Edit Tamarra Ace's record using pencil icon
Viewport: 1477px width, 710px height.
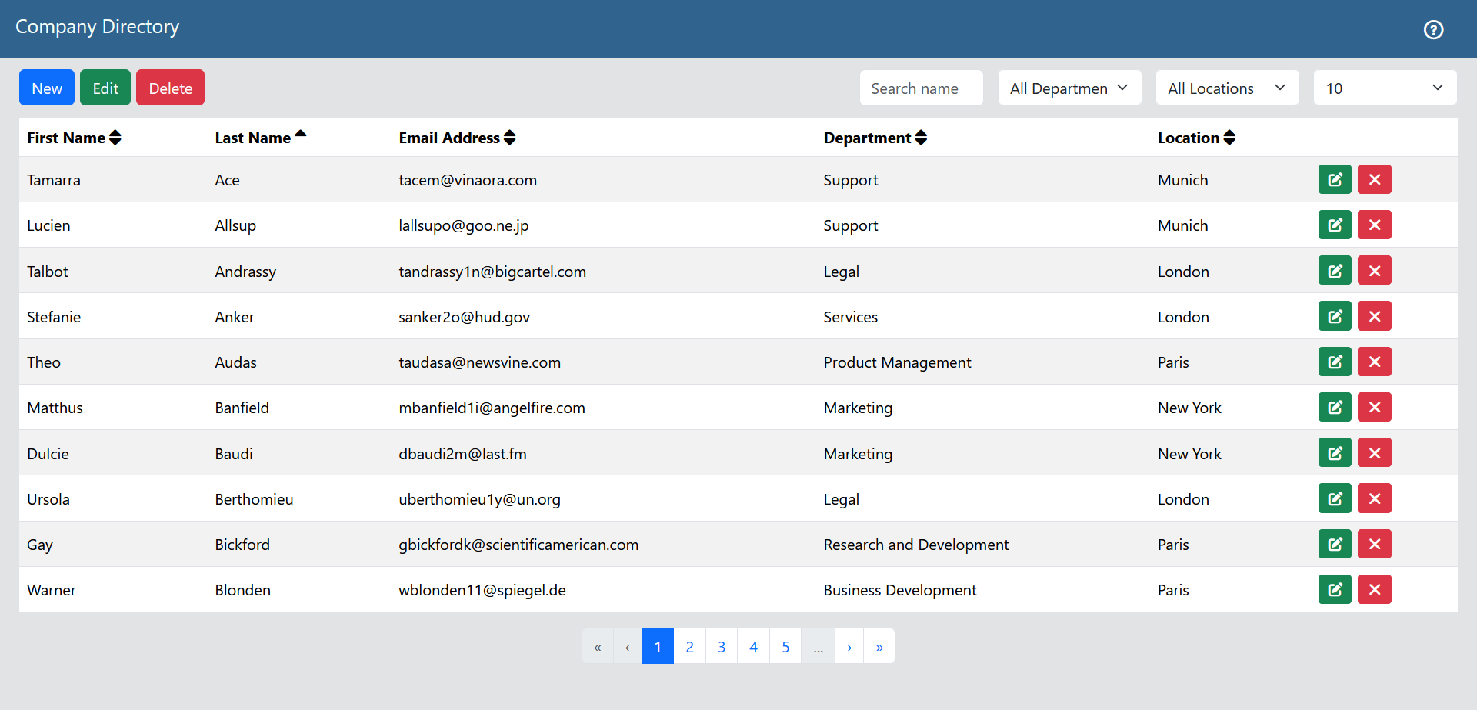coord(1335,179)
